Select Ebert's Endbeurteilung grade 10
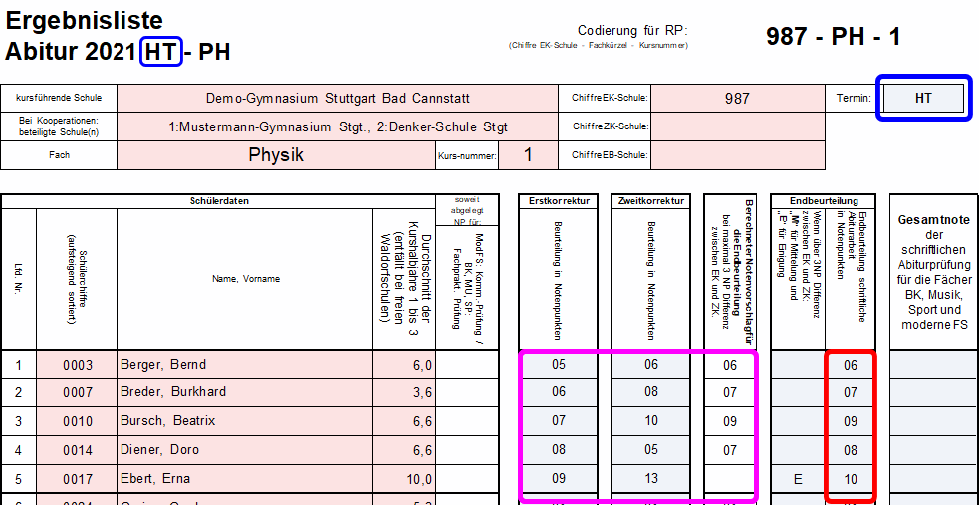 tap(850, 479)
